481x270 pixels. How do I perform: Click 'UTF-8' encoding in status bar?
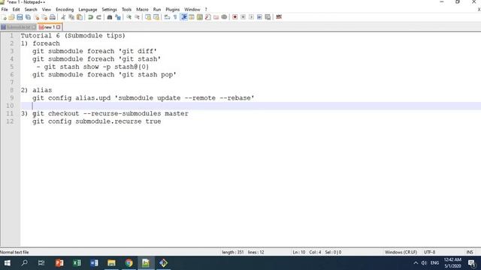click(x=429, y=252)
